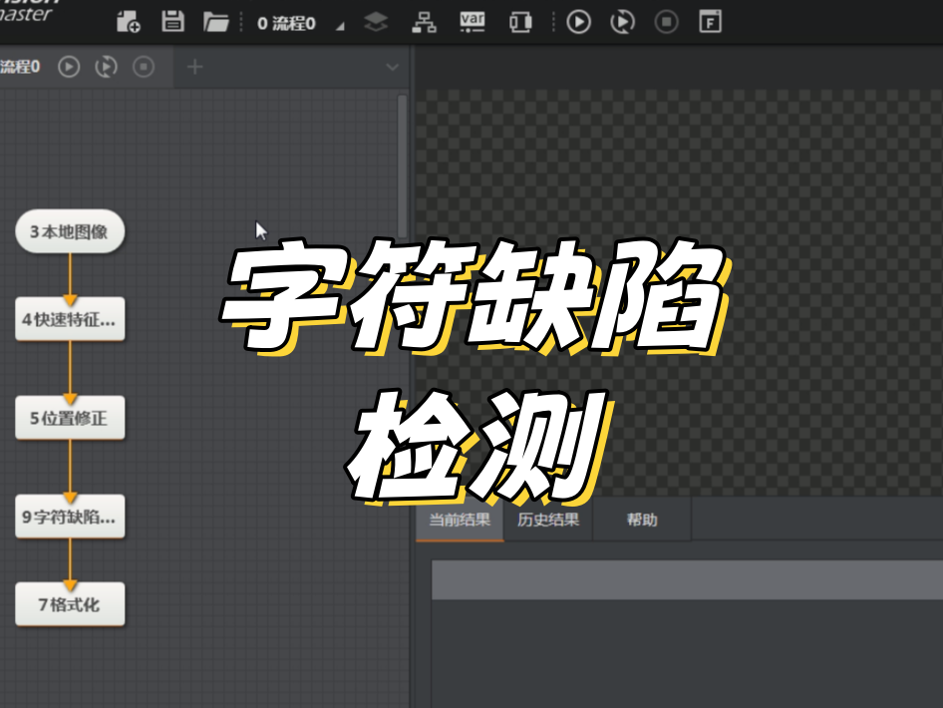Viewport: 943px width, 708px height.
Task: Select the '3本地图像' flow node
Action: [70, 231]
